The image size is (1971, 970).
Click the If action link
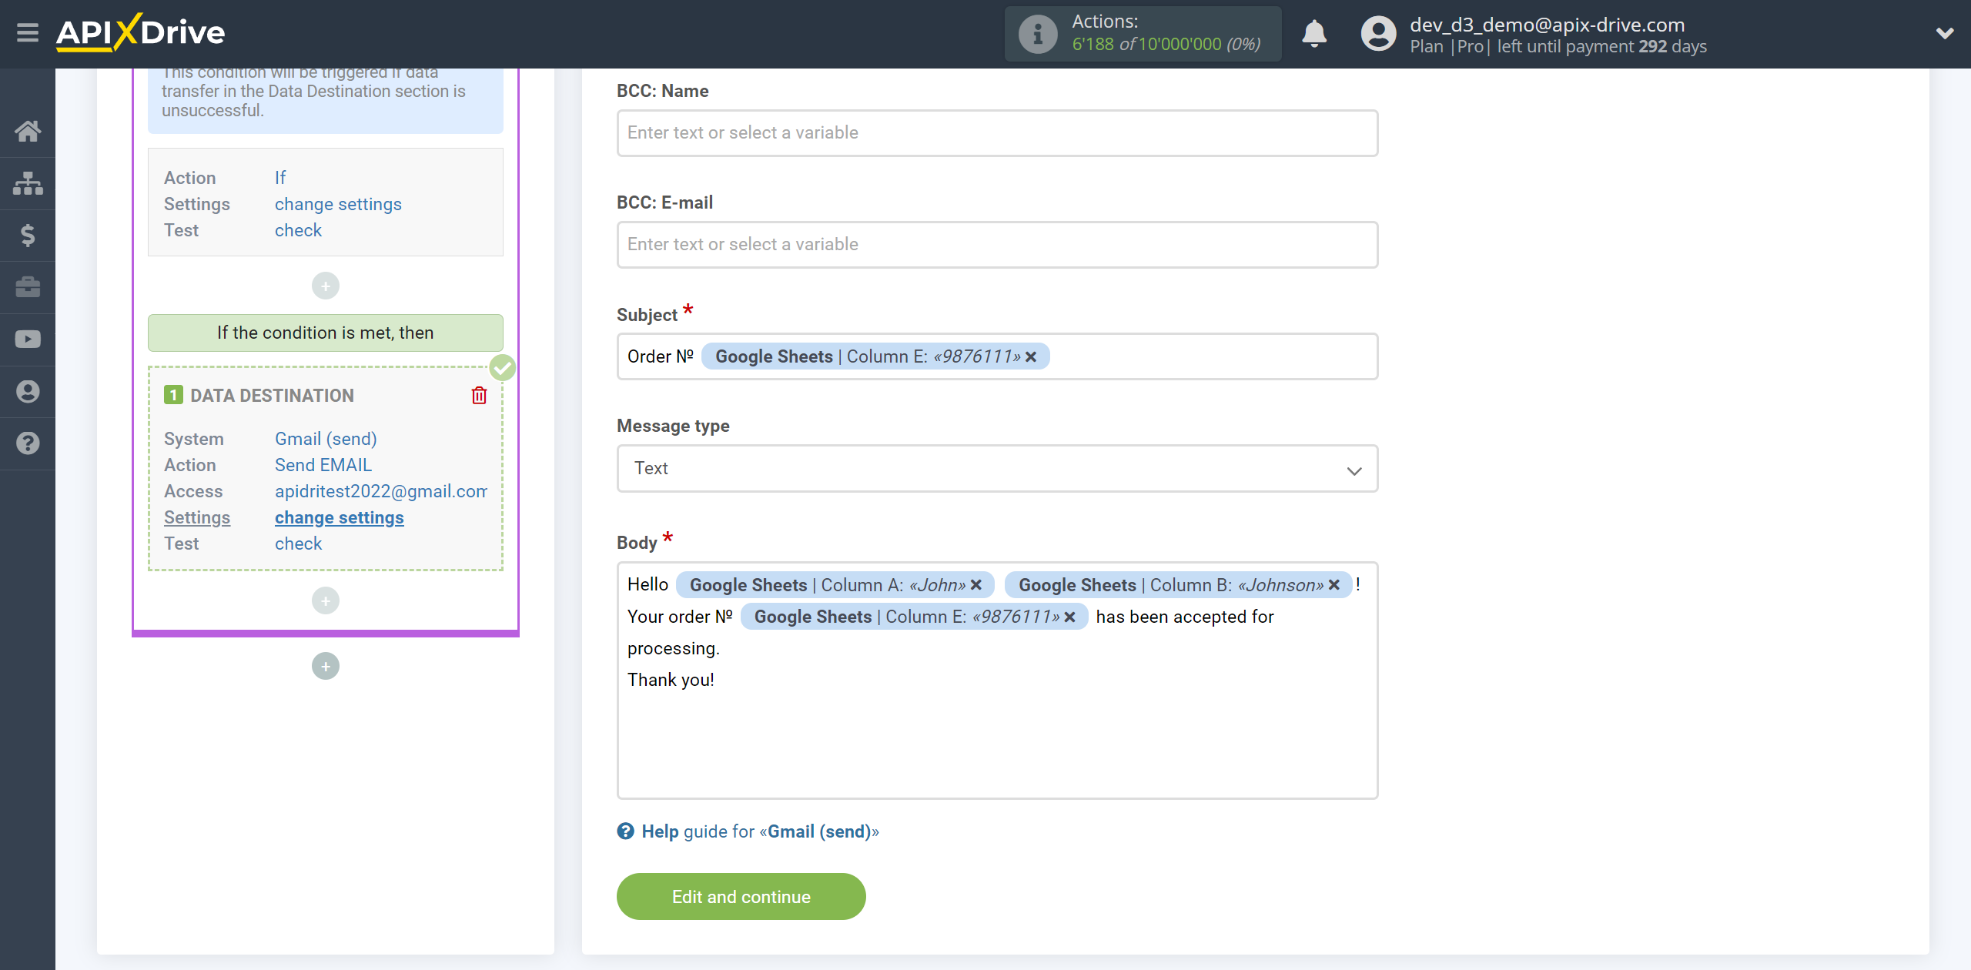pyautogui.click(x=280, y=179)
